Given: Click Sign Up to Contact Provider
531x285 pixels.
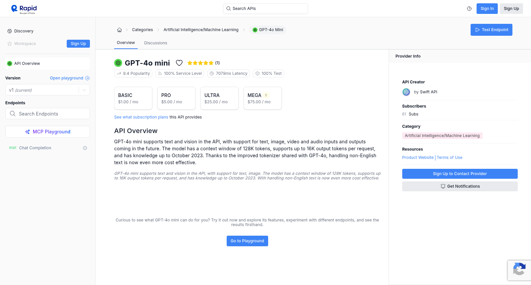Looking at the screenshot, I should tap(460, 174).
